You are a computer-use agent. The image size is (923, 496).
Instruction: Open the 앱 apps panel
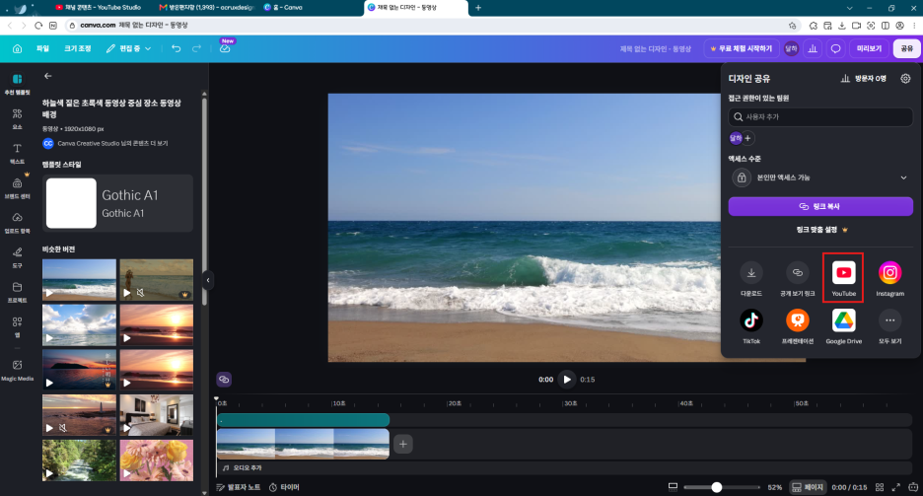[x=17, y=326]
